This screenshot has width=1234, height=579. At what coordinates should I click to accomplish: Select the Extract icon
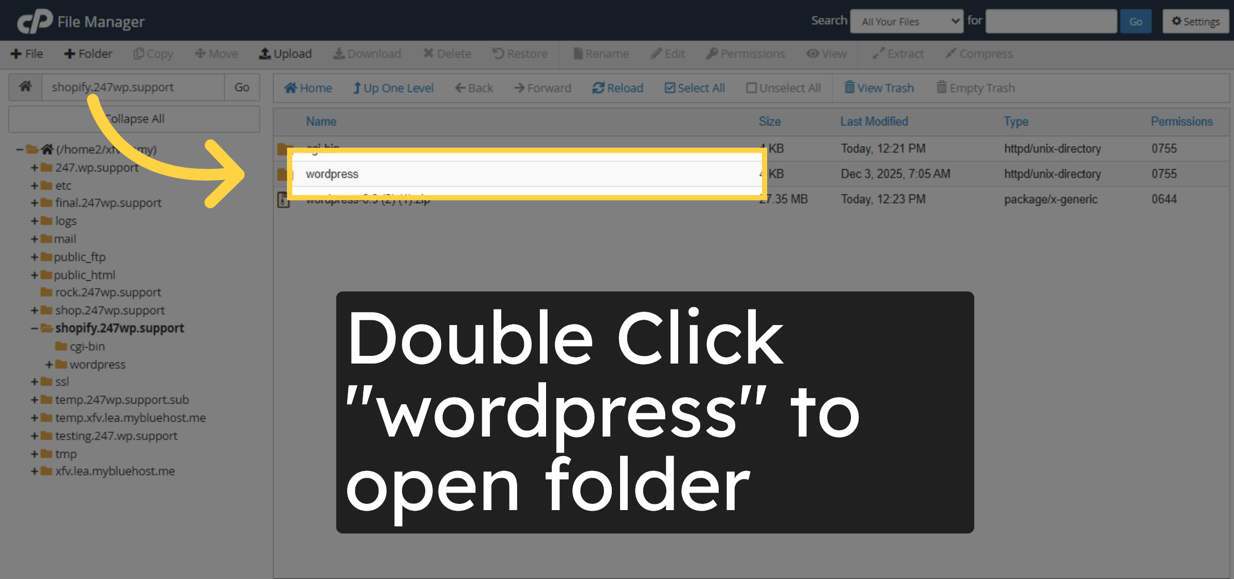(897, 53)
